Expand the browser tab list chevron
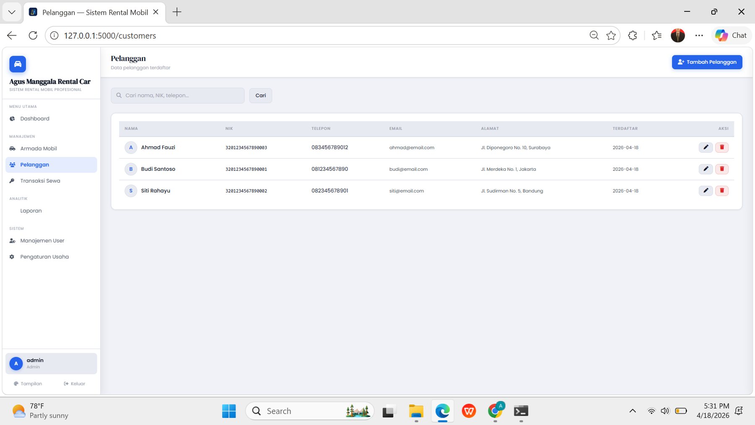This screenshot has height=425, width=755. 12,12
